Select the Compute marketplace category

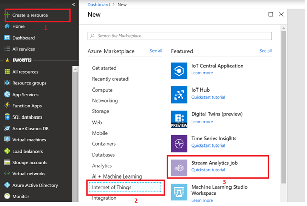point(102,90)
